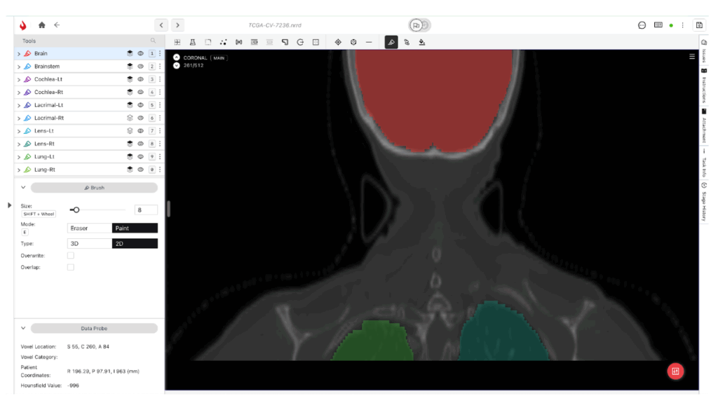Image resolution: width=718 pixels, height=403 pixels.
Task: Enable the Overwrite checkbox
Action: (x=71, y=256)
